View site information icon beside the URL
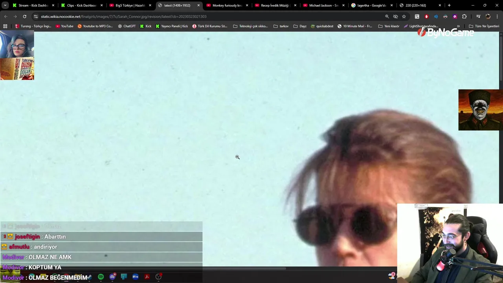This screenshot has height=283, width=503. click(36, 17)
